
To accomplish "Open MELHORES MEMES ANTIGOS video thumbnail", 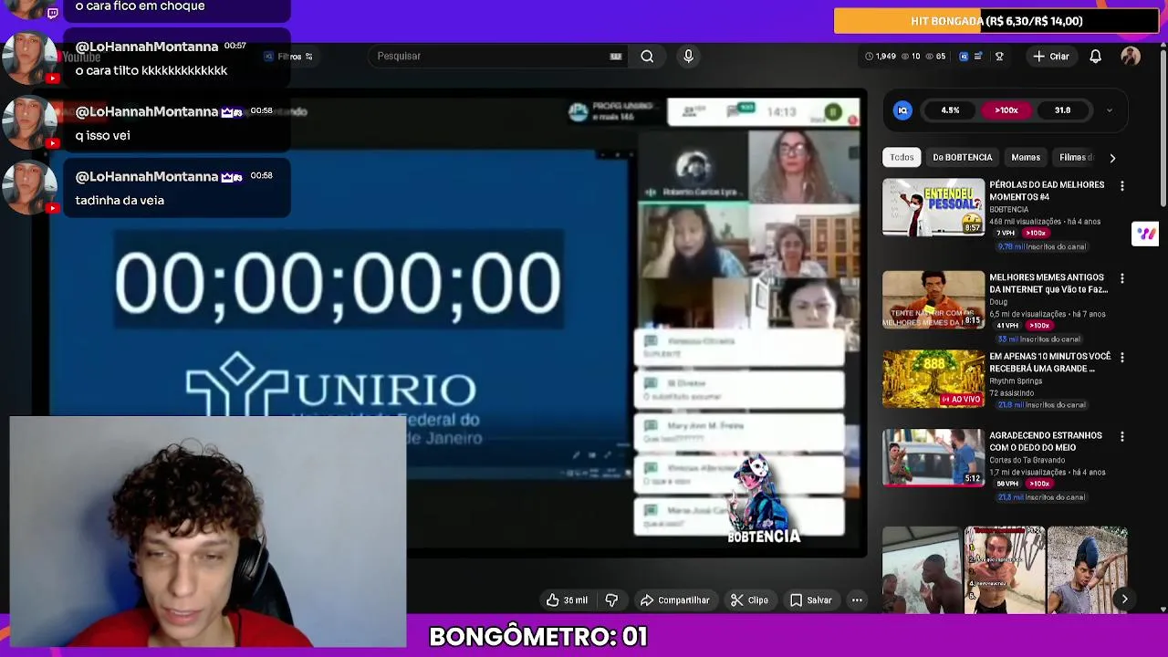I will tap(933, 299).
